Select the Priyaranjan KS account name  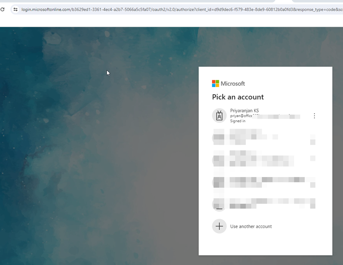[244, 111]
